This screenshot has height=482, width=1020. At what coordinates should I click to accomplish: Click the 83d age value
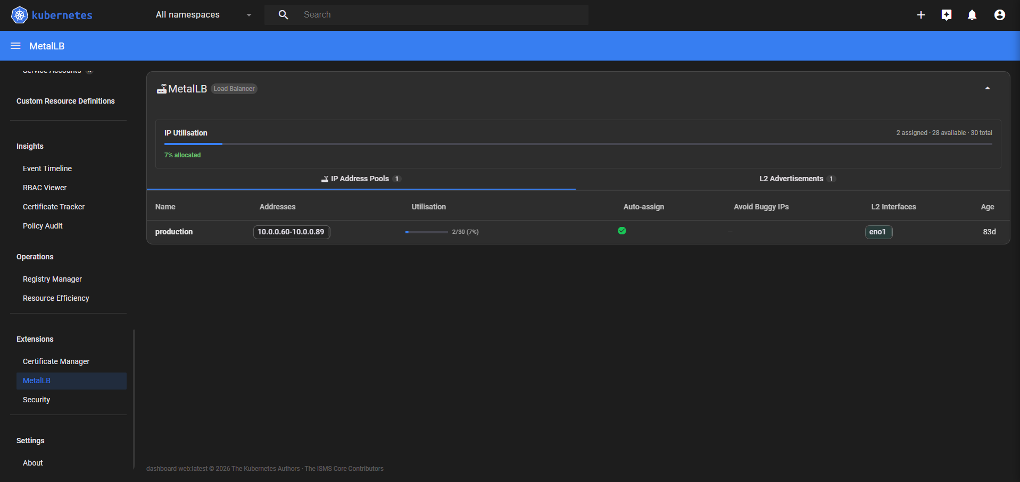click(989, 232)
